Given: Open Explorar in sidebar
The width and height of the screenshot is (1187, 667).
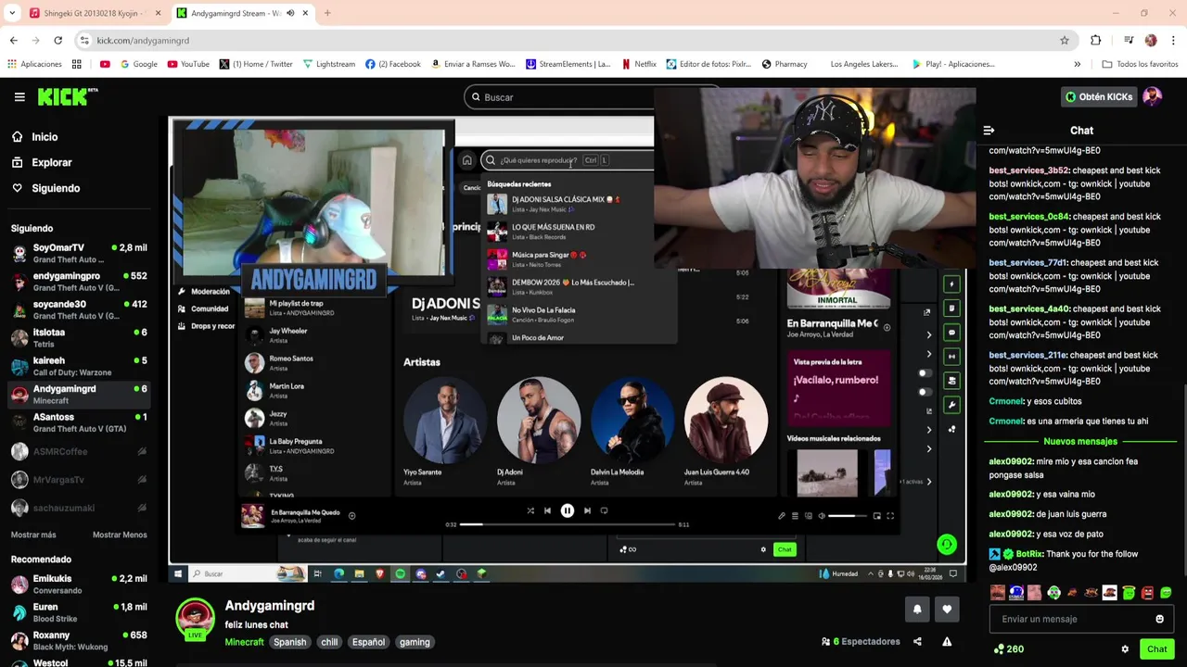Looking at the screenshot, I should (x=51, y=162).
